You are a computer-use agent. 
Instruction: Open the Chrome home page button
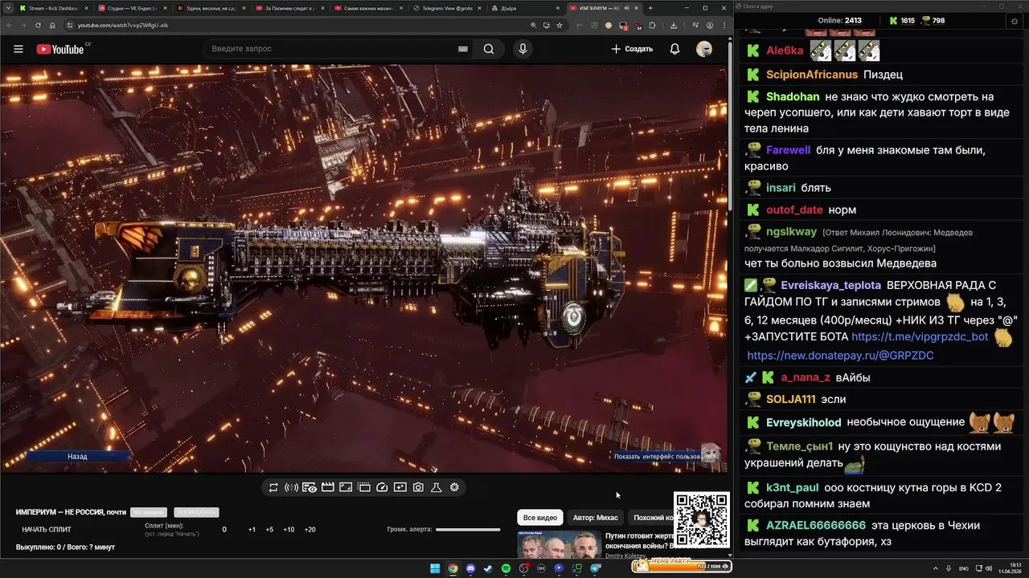point(52,25)
